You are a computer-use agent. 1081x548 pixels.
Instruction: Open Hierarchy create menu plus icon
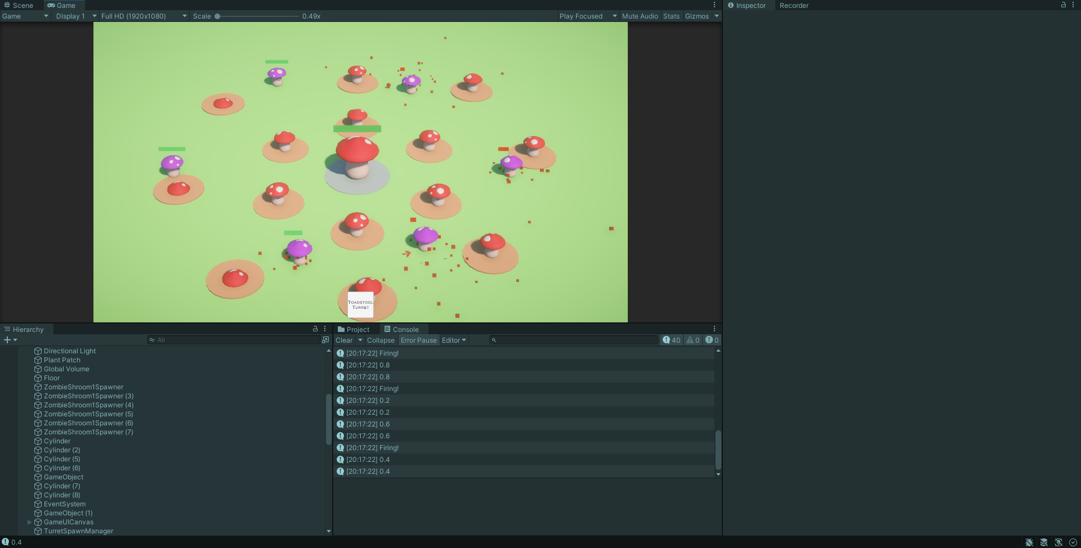pos(7,340)
